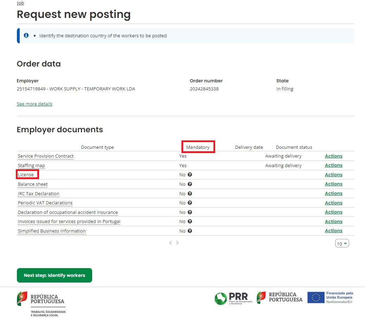
Task: Open Actions for Service Provision Contract
Action: pyautogui.click(x=333, y=156)
